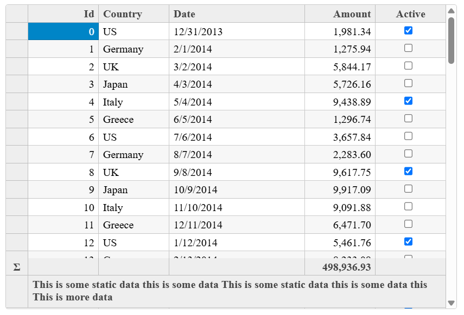Select the Greece cell in row 5

(x=134, y=119)
